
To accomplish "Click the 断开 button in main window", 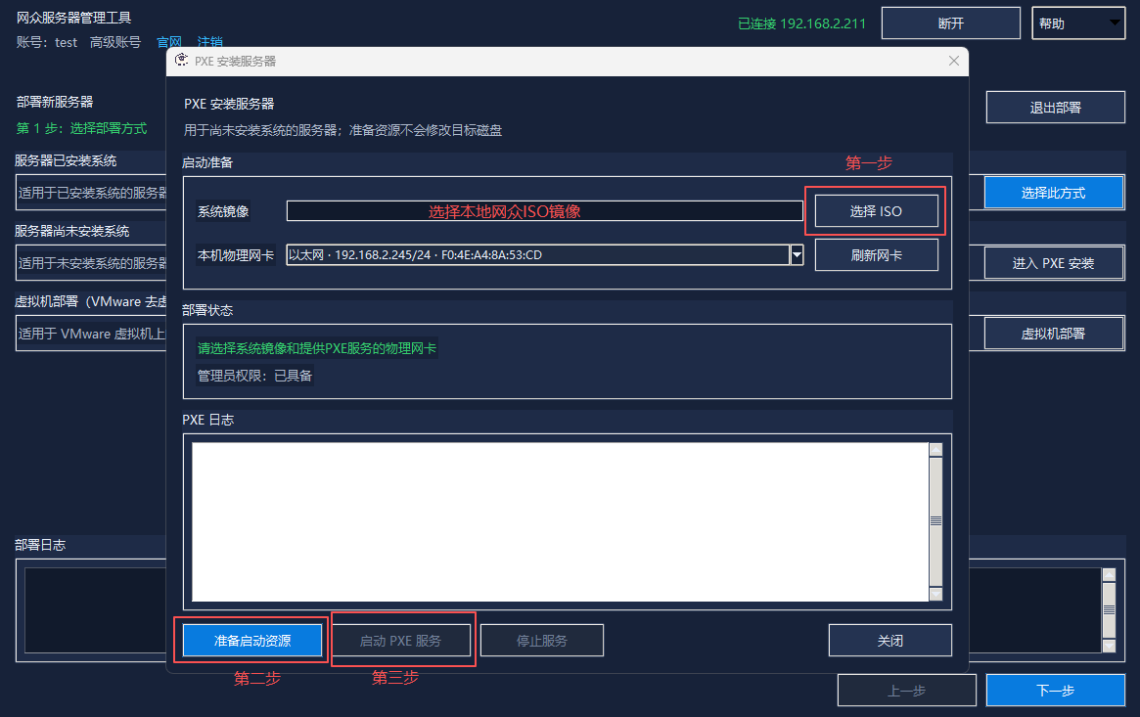I will click(951, 23).
